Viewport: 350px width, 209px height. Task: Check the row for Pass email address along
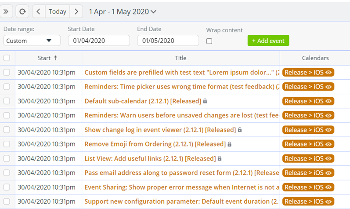pyautogui.click(x=7, y=173)
